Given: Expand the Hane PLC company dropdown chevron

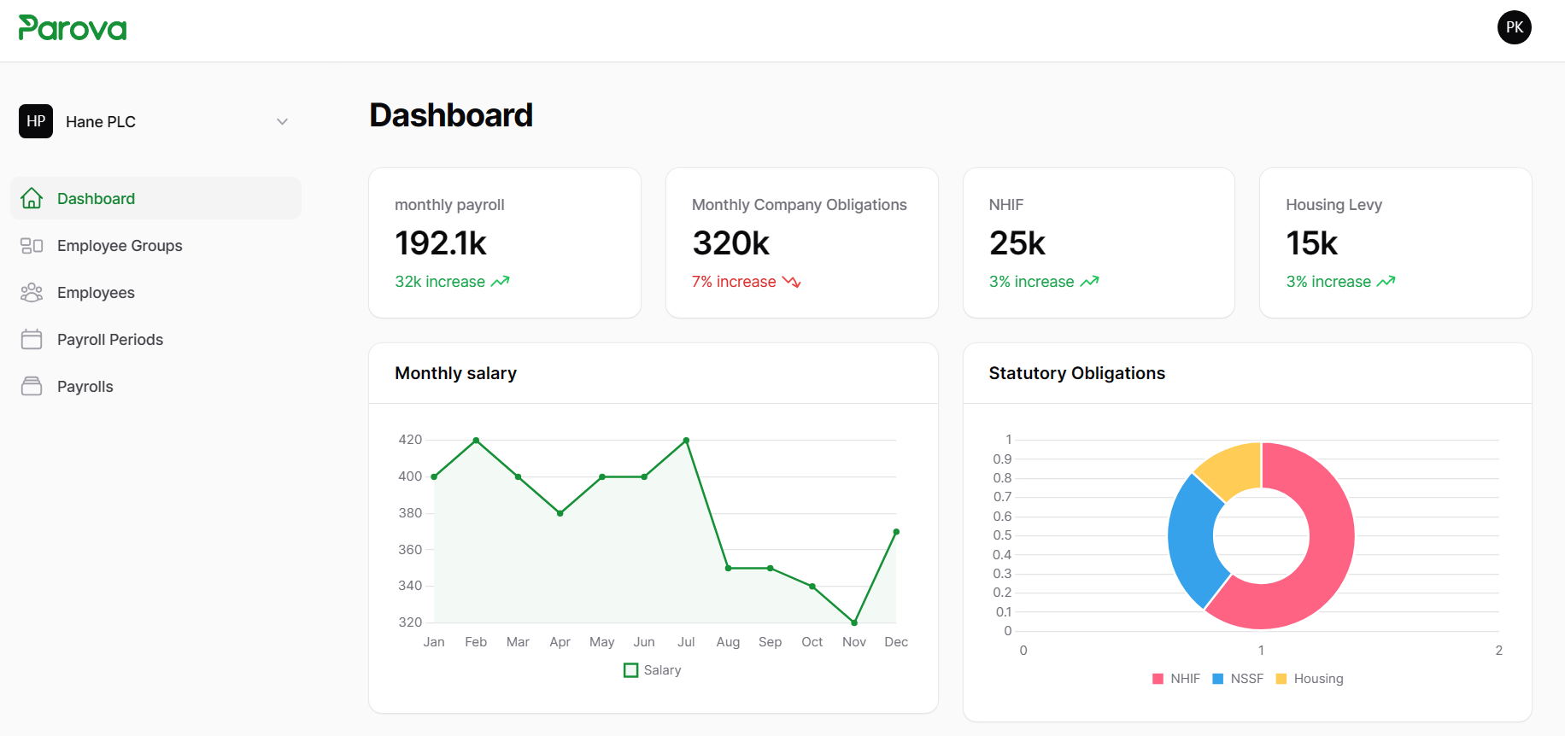Looking at the screenshot, I should point(282,121).
